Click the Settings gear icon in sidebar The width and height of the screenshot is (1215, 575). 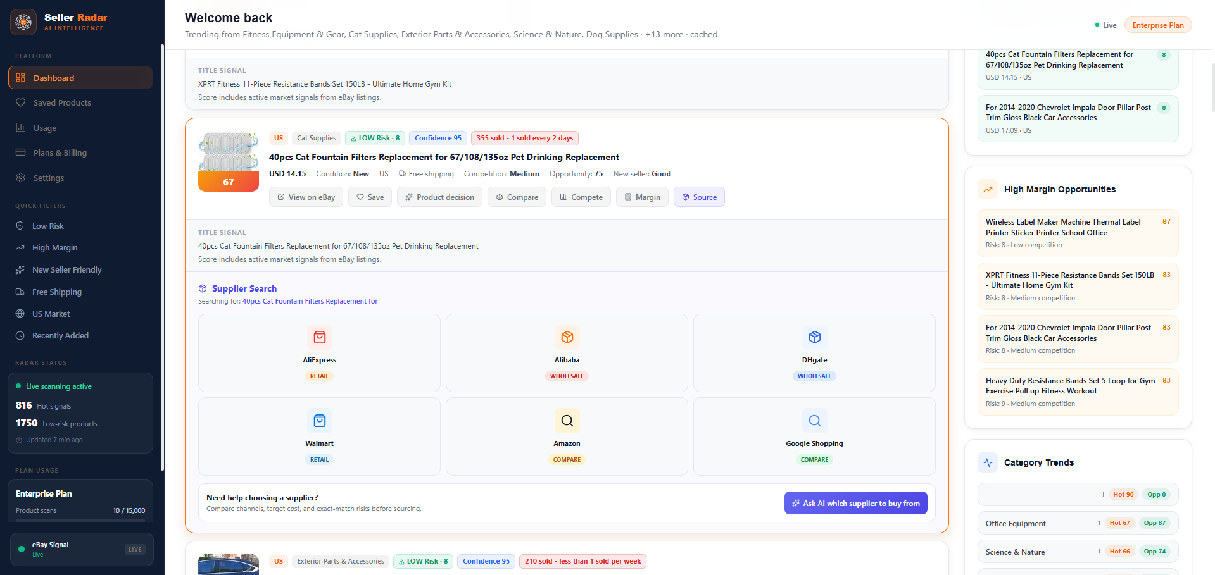click(20, 178)
